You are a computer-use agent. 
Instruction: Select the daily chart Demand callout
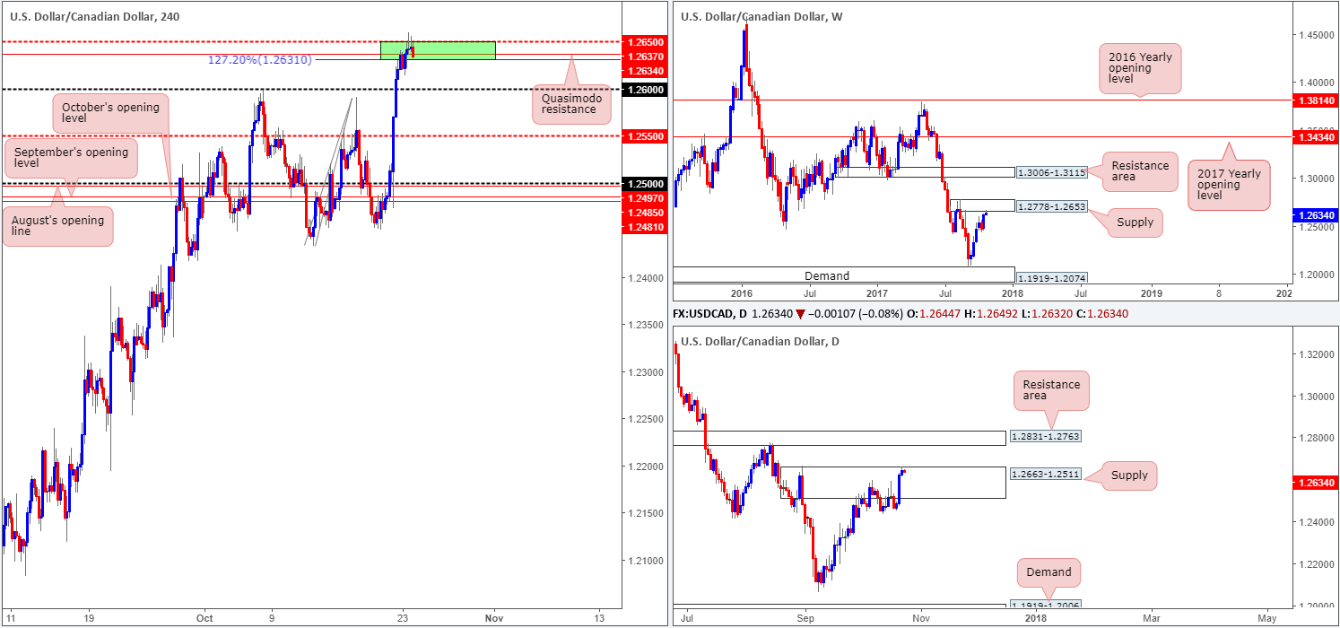(x=1049, y=571)
